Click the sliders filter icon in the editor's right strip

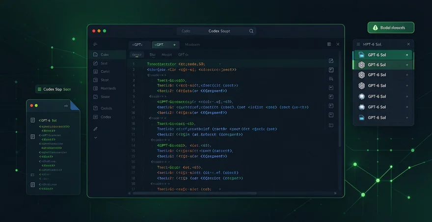click(x=331, y=79)
